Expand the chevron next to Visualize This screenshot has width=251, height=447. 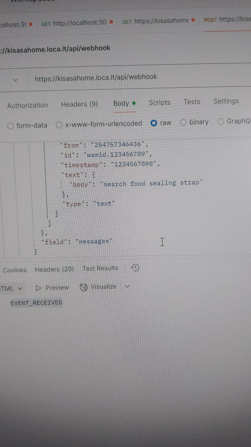coord(127,286)
